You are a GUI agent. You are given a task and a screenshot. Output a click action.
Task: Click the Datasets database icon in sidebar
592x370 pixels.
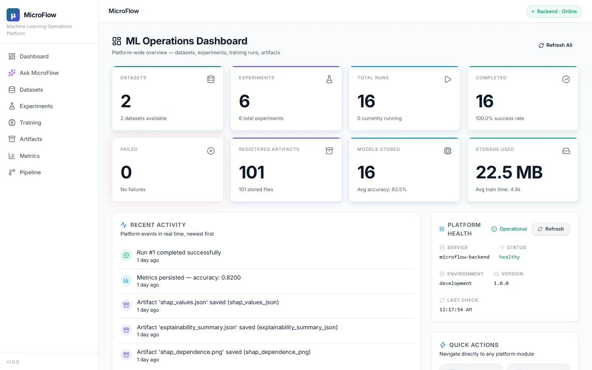pos(12,90)
